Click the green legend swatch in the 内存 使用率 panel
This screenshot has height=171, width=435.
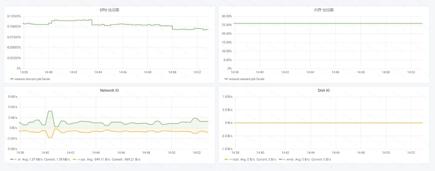226,79
